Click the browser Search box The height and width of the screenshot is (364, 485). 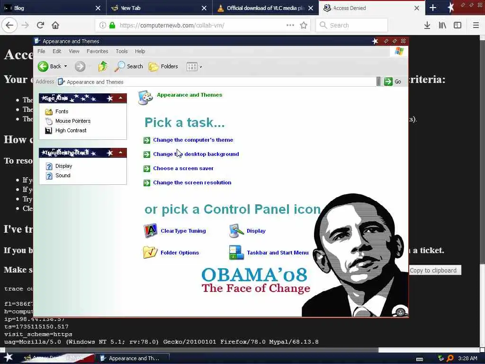pos(352,25)
